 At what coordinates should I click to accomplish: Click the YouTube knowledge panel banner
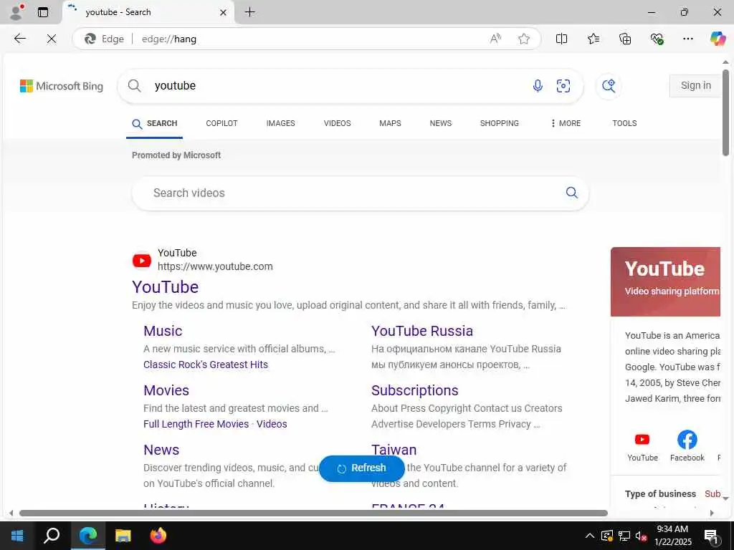click(x=665, y=281)
